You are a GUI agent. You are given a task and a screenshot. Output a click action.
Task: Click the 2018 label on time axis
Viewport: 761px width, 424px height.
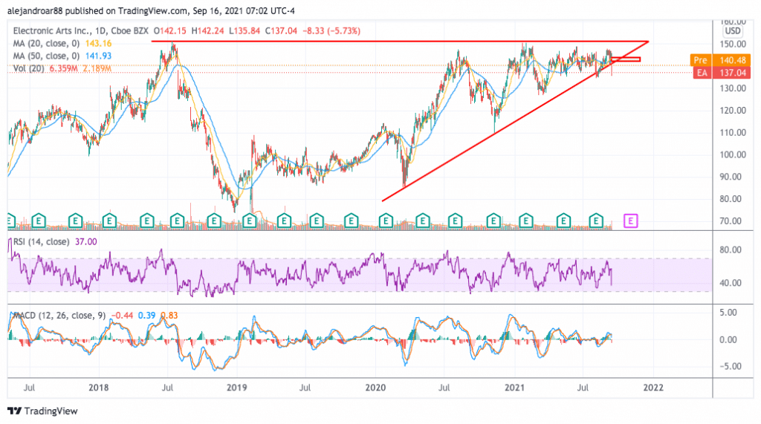pos(99,388)
